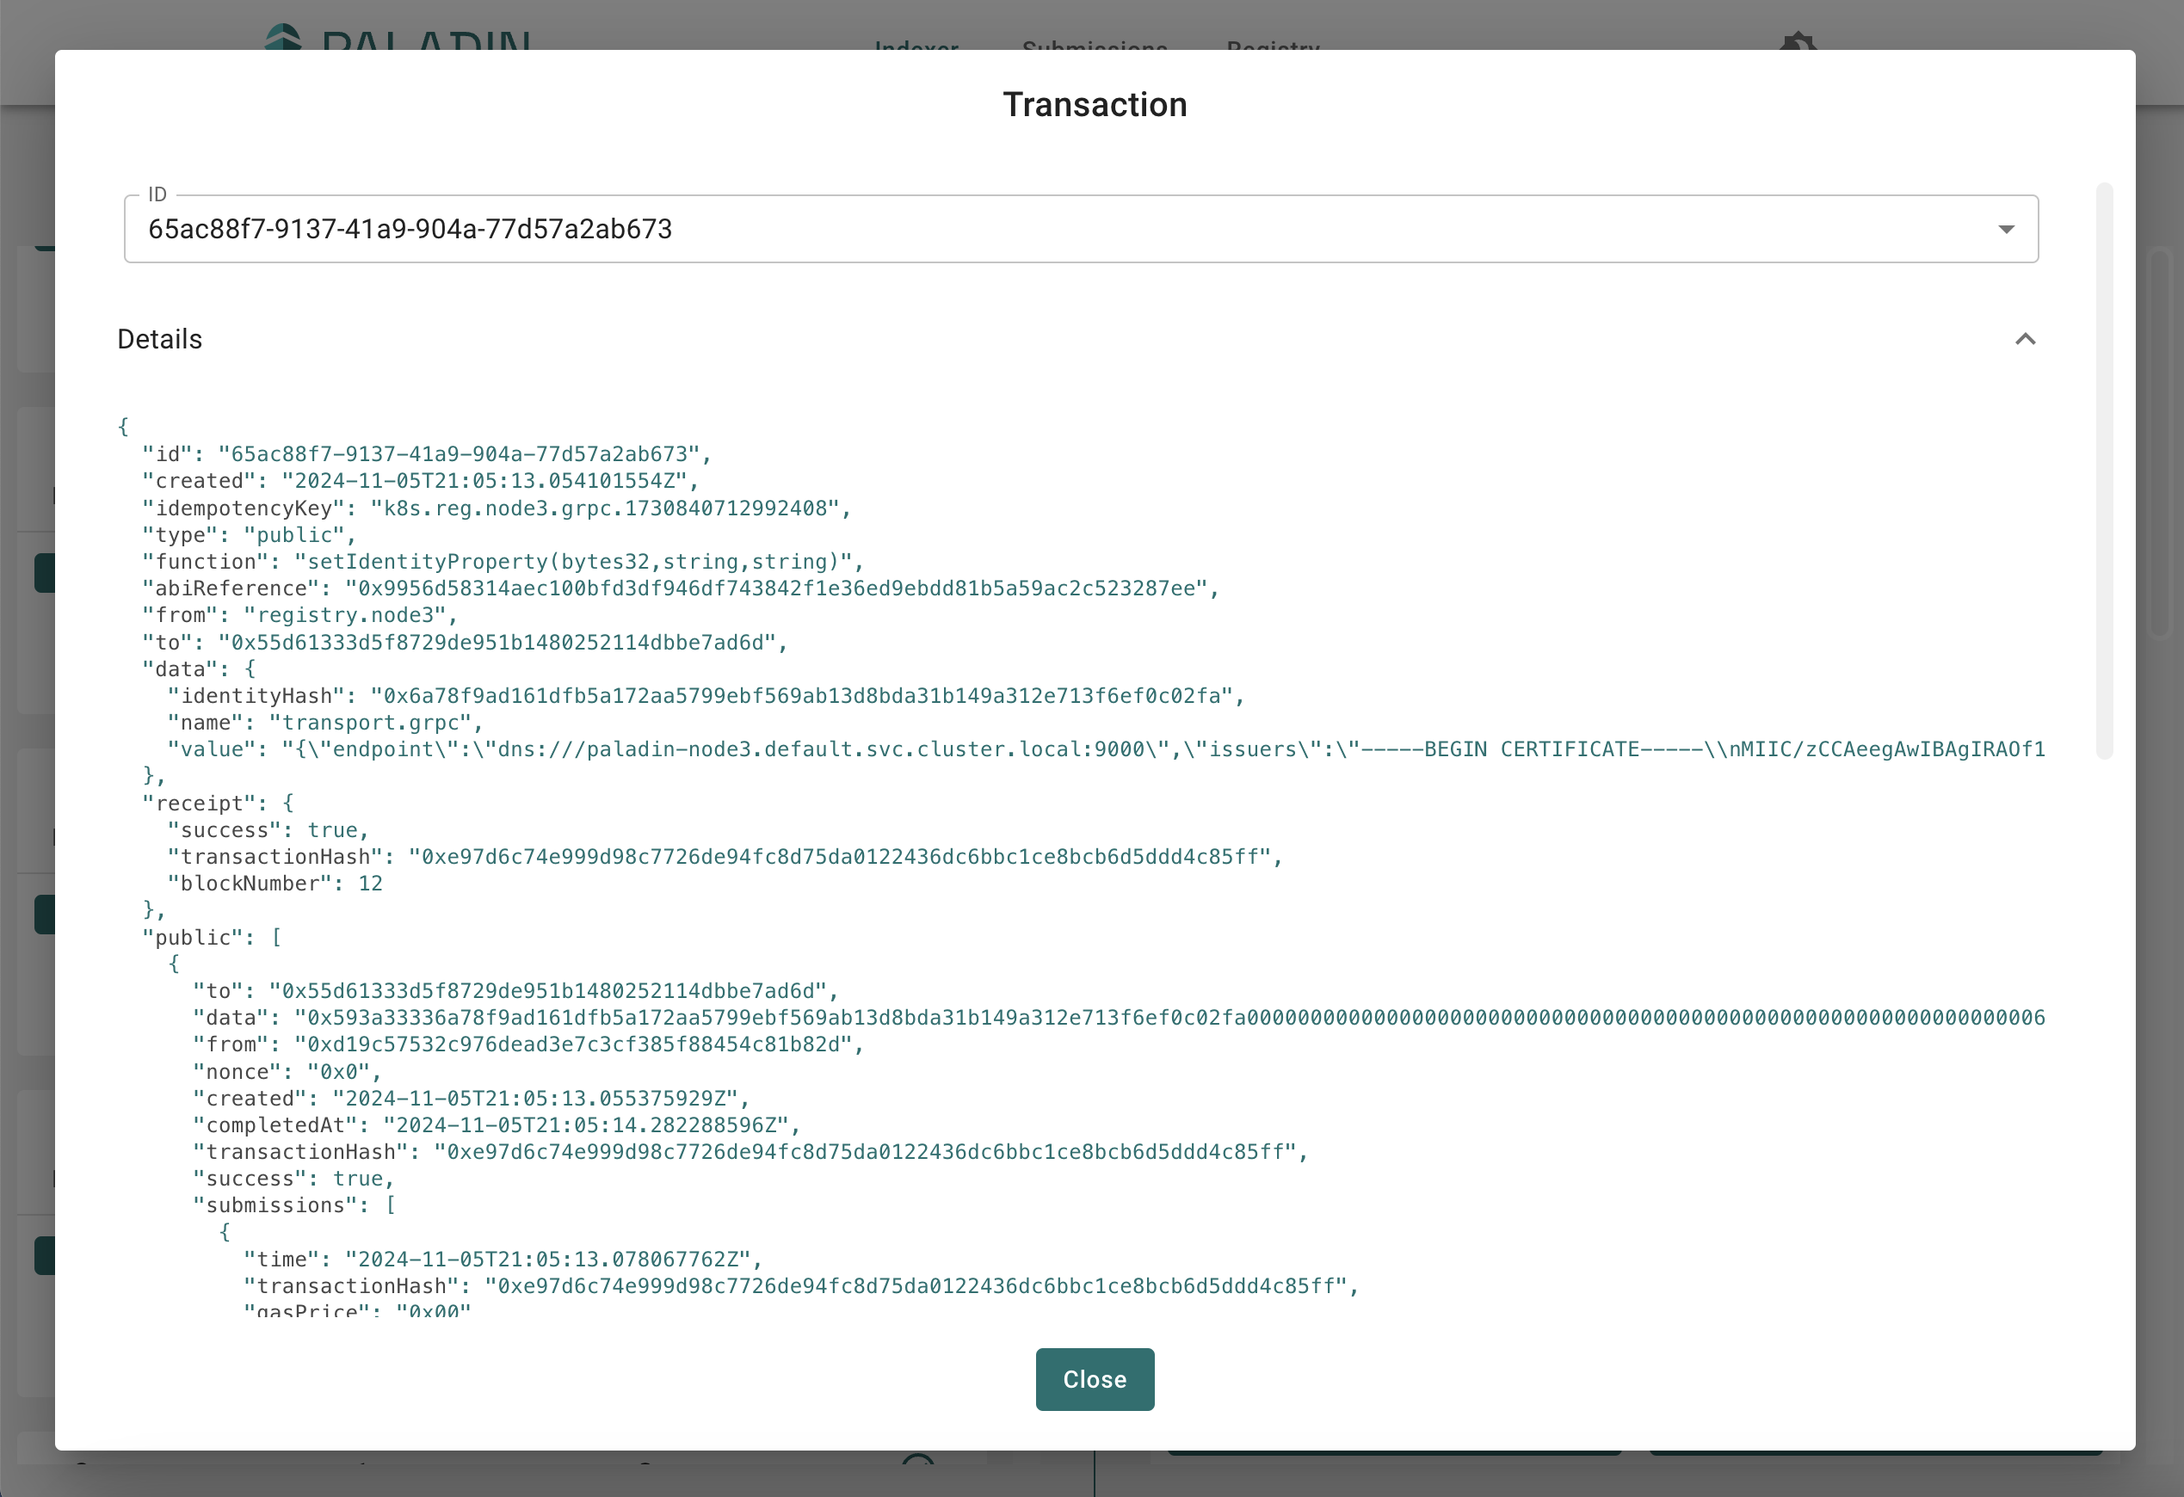Click the Paladin logo icon
The width and height of the screenshot is (2184, 1497).
click(x=283, y=38)
